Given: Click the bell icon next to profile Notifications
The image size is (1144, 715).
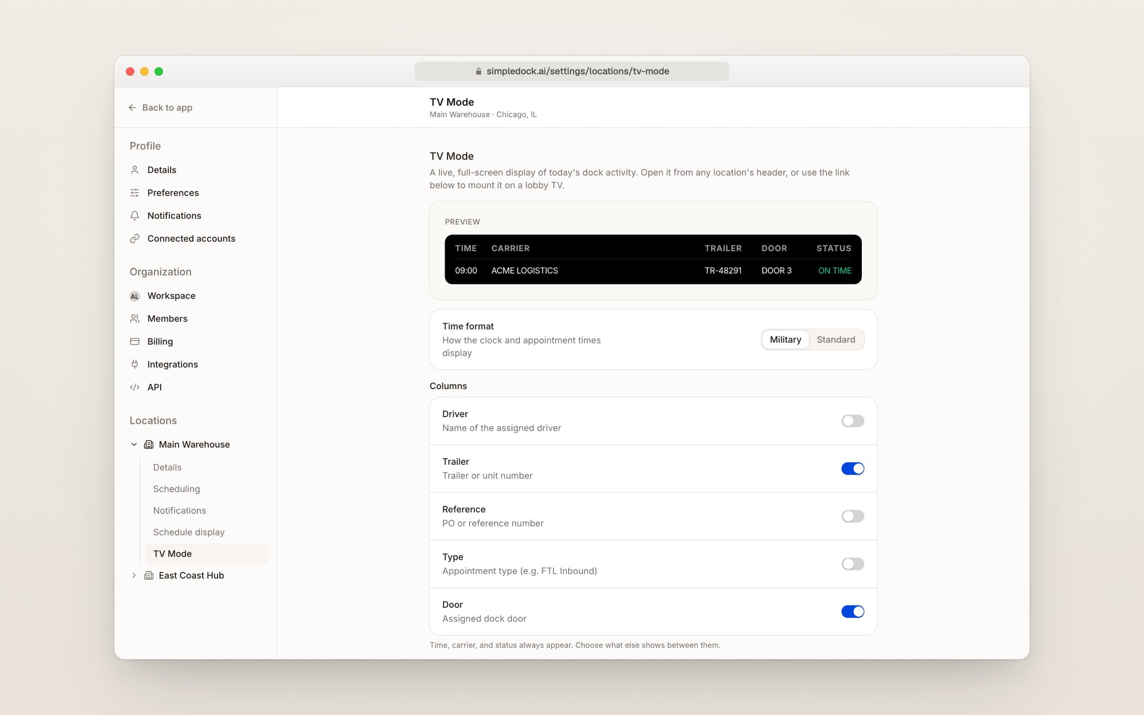Looking at the screenshot, I should coord(135,215).
